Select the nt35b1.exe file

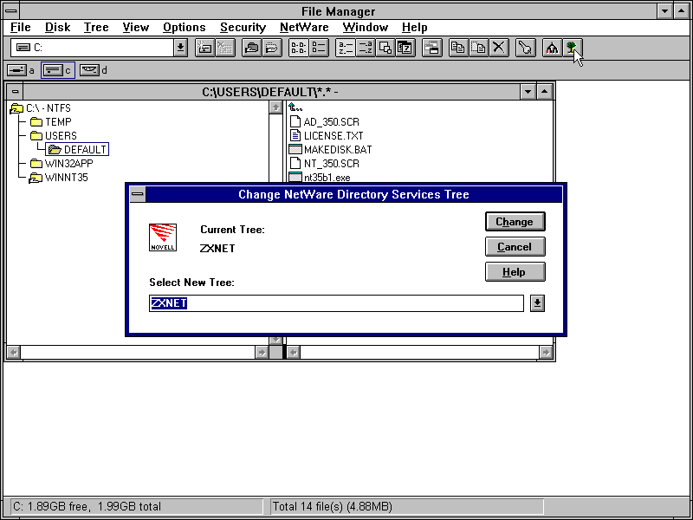pos(320,178)
